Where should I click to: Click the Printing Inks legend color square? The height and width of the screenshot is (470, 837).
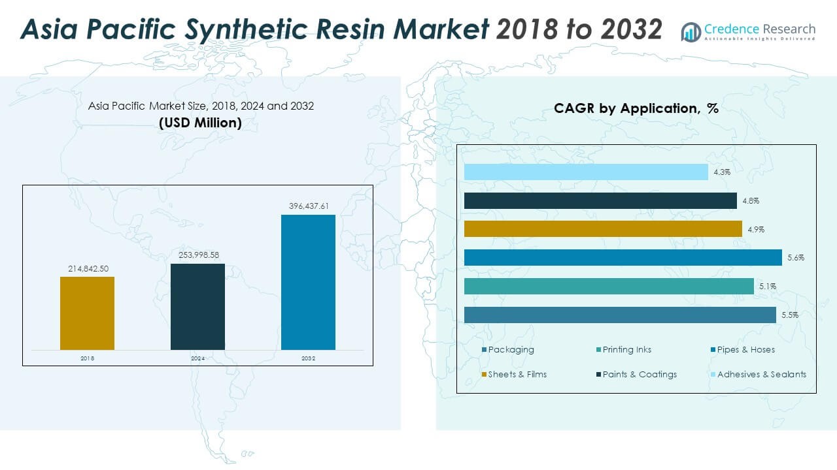tap(598, 350)
